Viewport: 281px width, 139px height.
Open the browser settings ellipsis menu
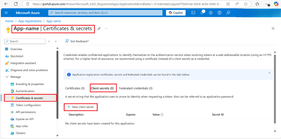267,4
